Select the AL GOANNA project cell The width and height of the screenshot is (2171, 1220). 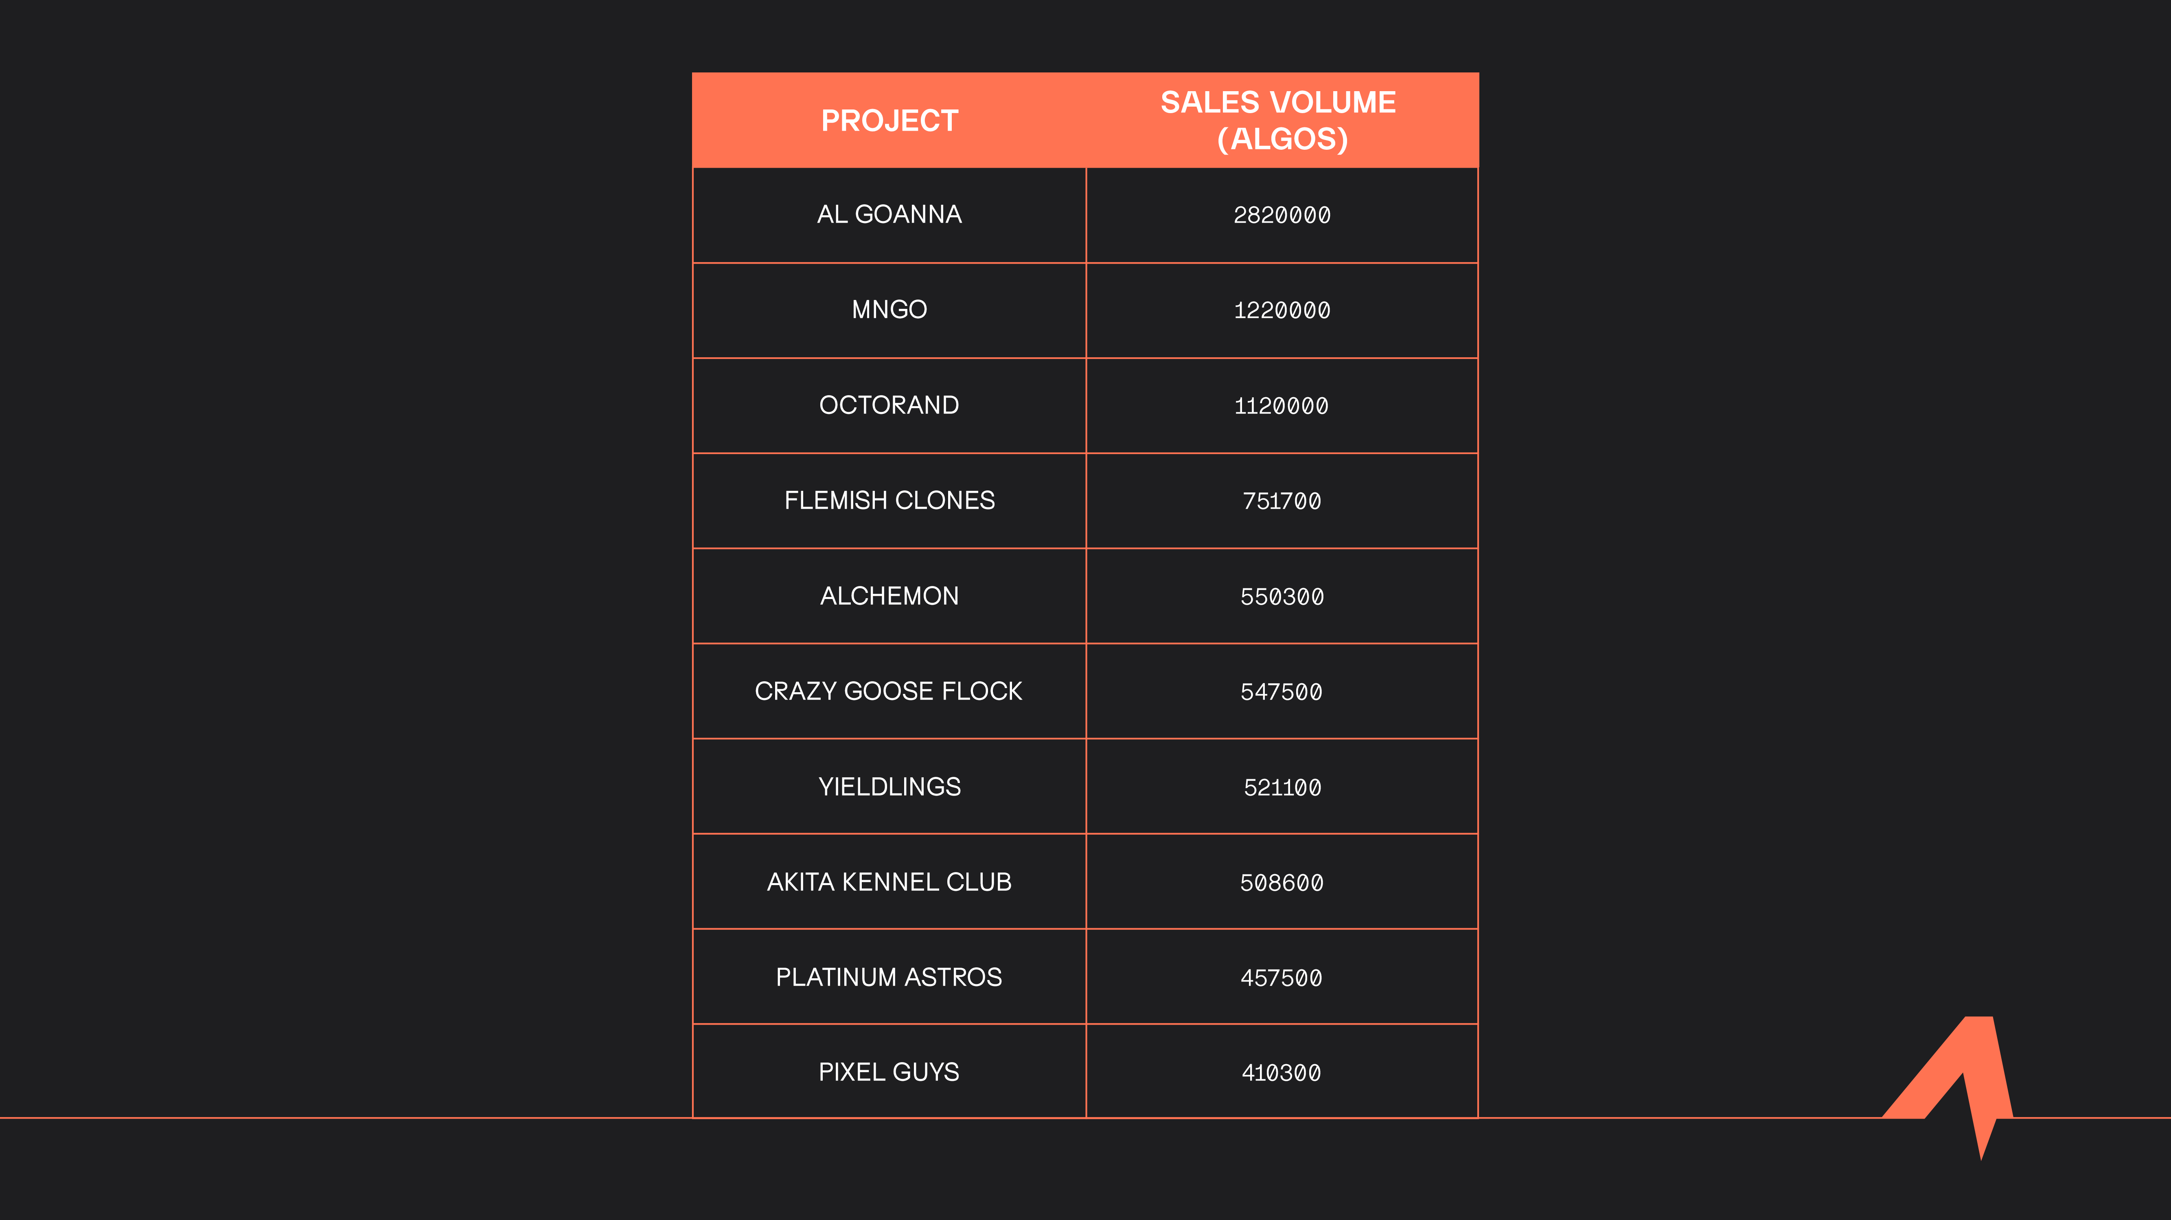pos(889,215)
